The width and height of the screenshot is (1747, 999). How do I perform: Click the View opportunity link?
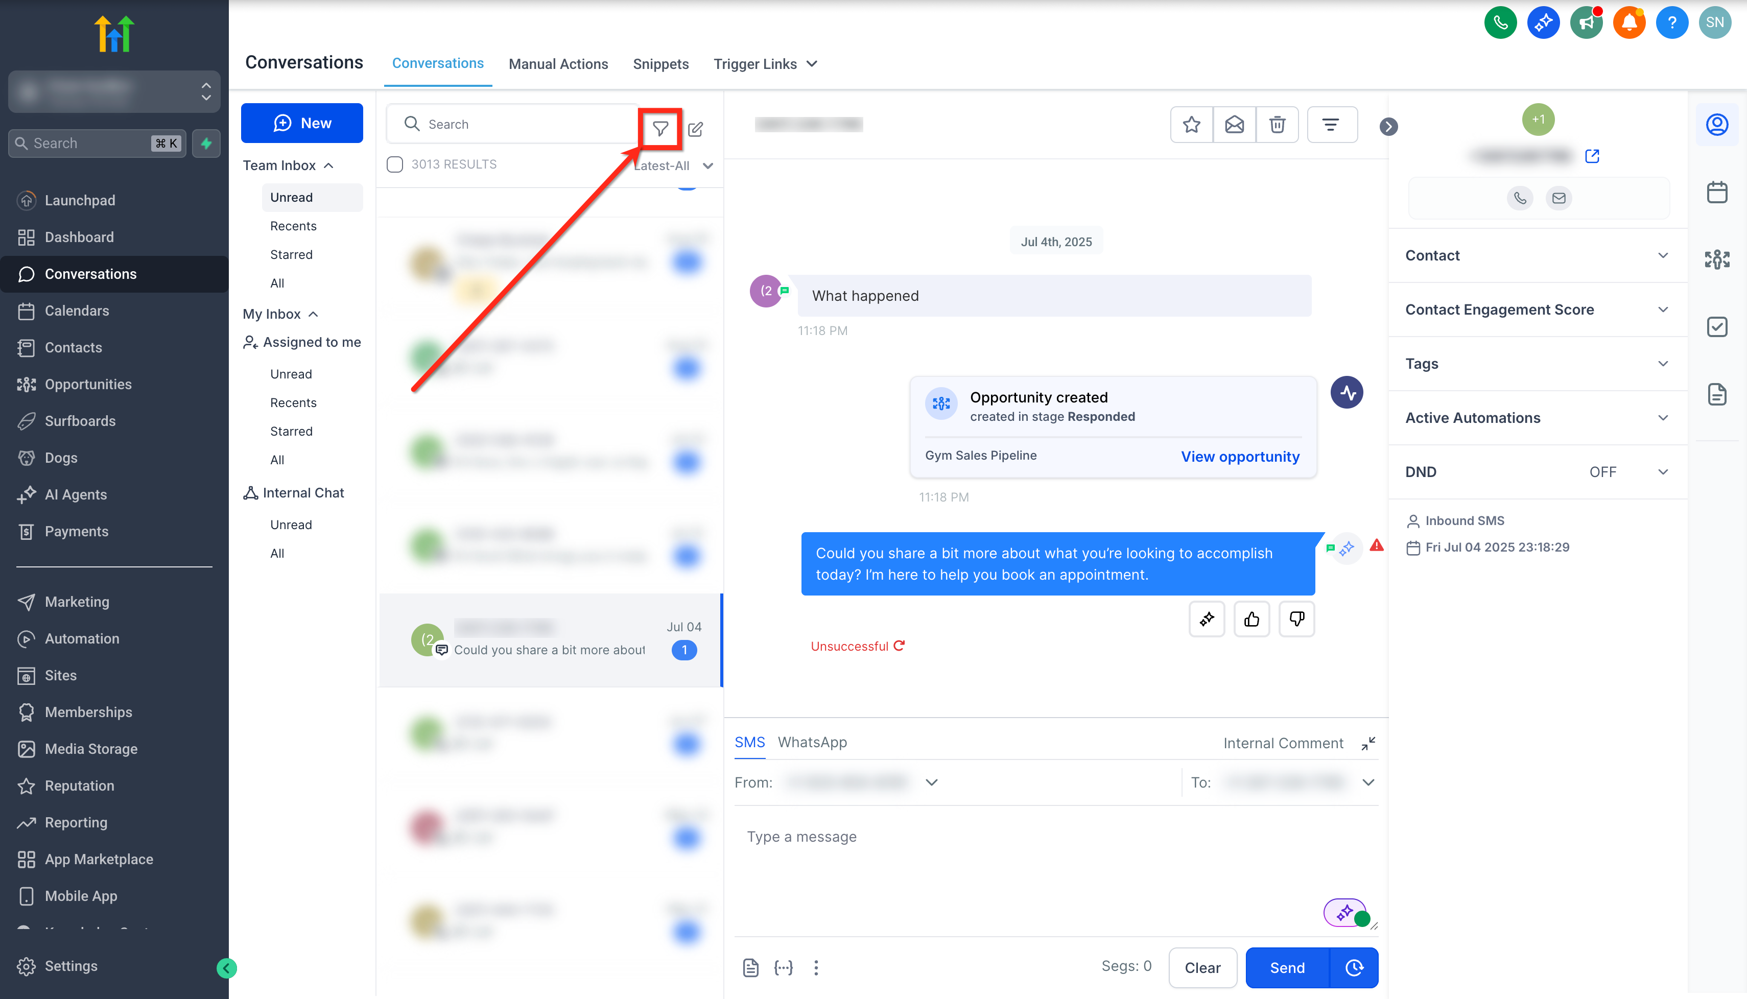click(x=1239, y=456)
